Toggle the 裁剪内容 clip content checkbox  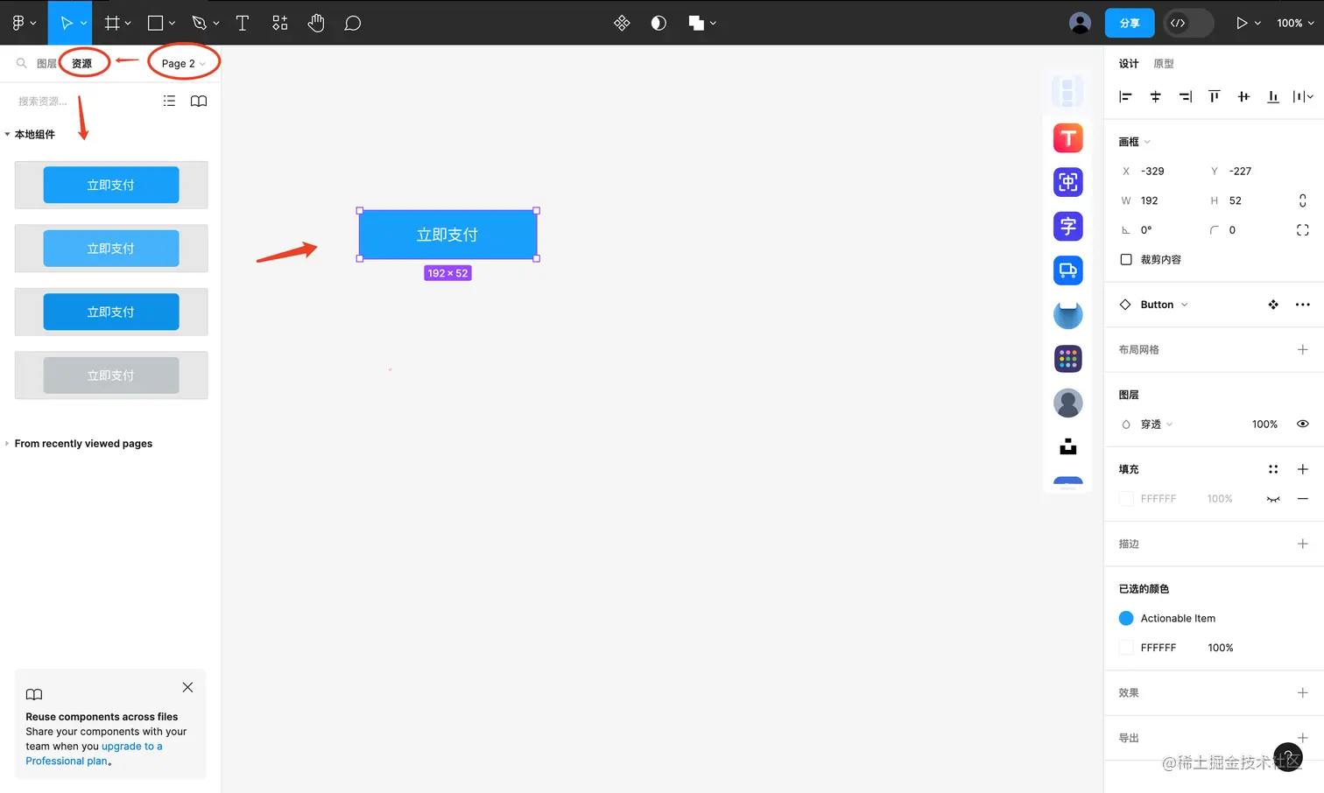[x=1126, y=259]
